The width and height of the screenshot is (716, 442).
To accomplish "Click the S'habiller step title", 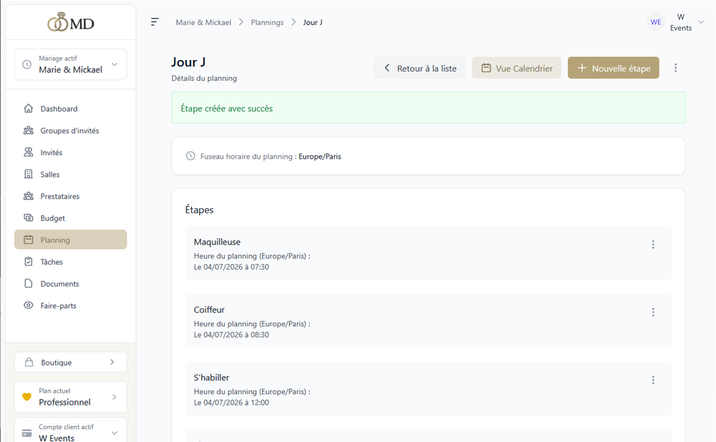I will click(211, 378).
